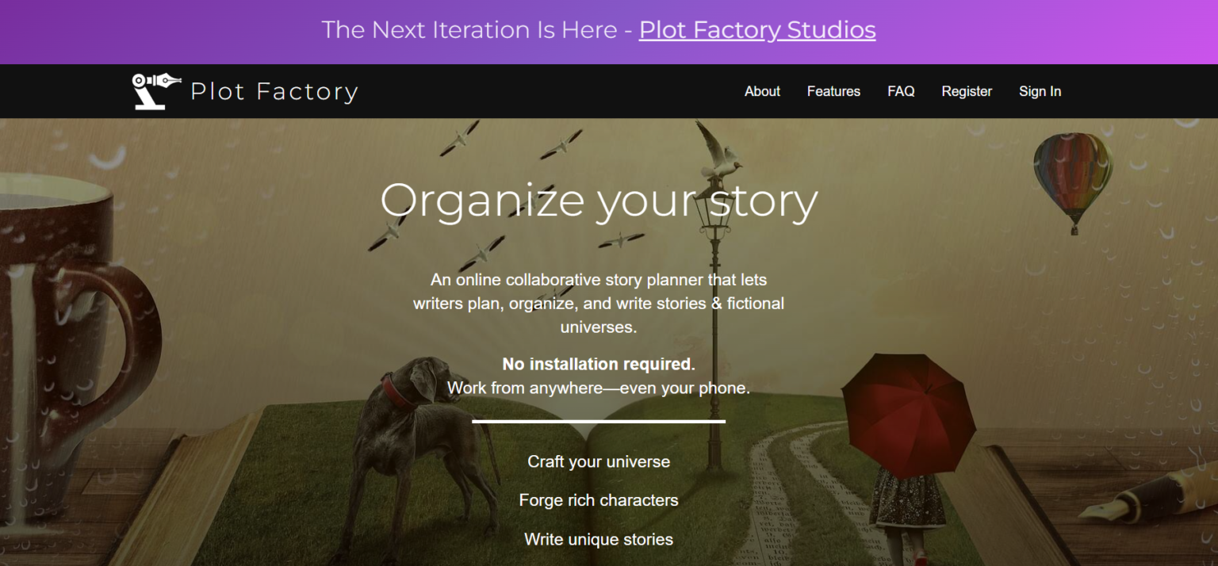1218x566 pixels.
Task: Open the Forge rich characters link
Action: click(x=599, y=499)
